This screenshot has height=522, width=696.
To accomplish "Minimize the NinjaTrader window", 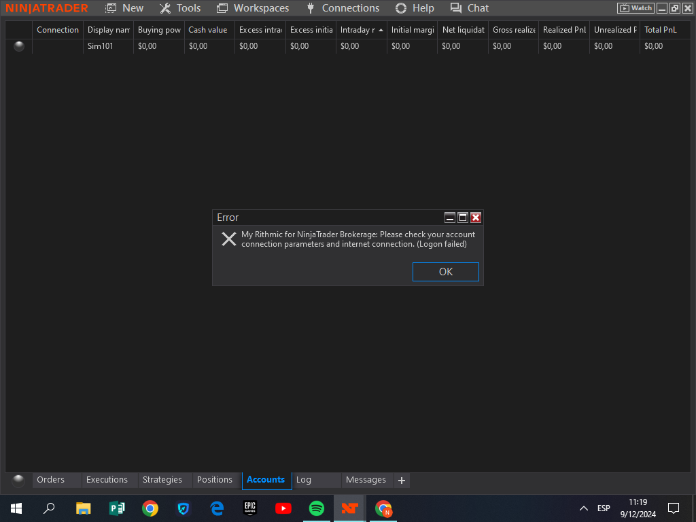I will tap(662, 8).
